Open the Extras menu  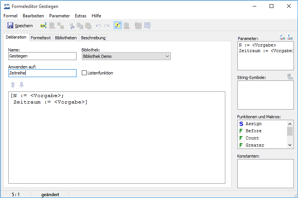click(x=81, y=16)
